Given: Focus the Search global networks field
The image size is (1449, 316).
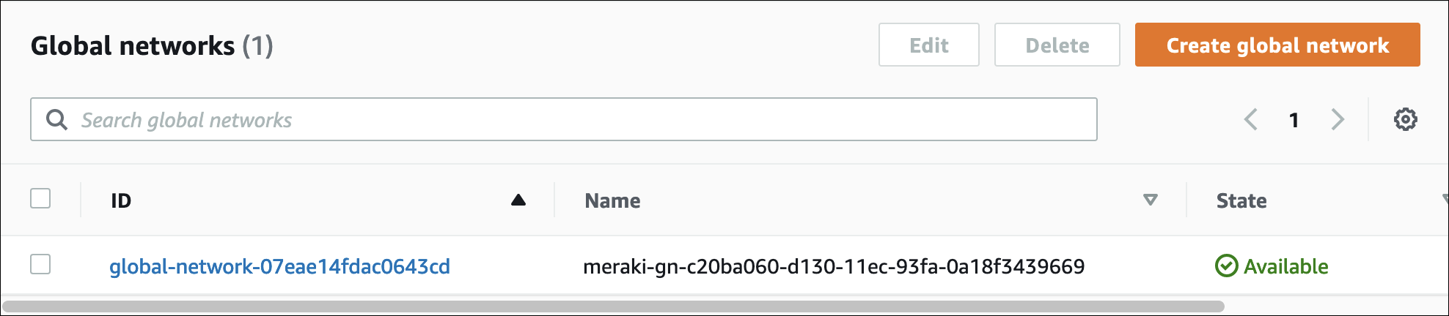Looking at the screenshot, I should pos(579,119).
